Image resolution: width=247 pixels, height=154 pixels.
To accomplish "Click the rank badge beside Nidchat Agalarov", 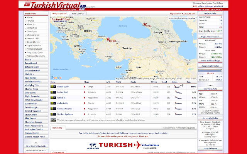I will pyautogui.click(x=53, y=114).
